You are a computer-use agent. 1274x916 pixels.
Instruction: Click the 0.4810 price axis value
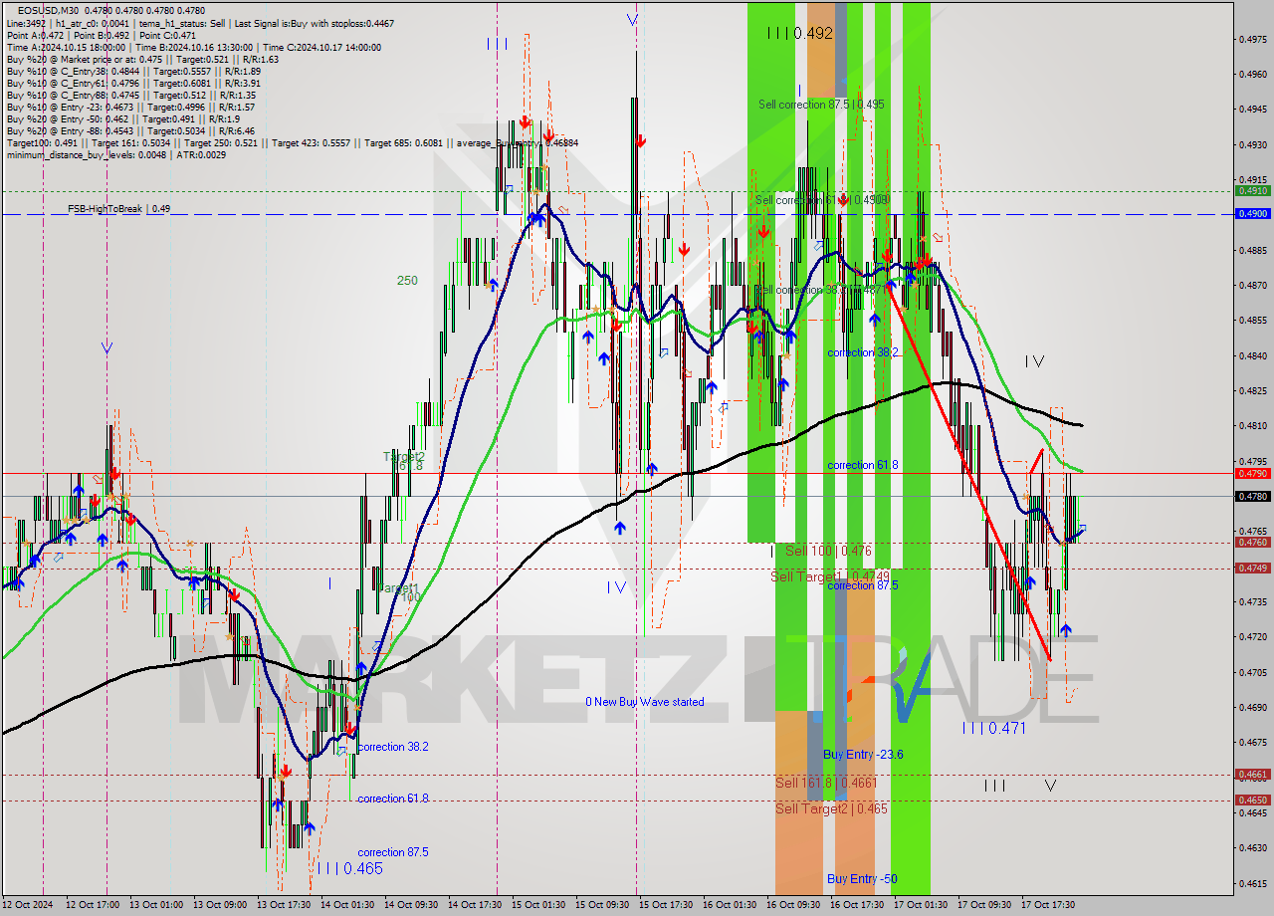(x=1251, y=426)
